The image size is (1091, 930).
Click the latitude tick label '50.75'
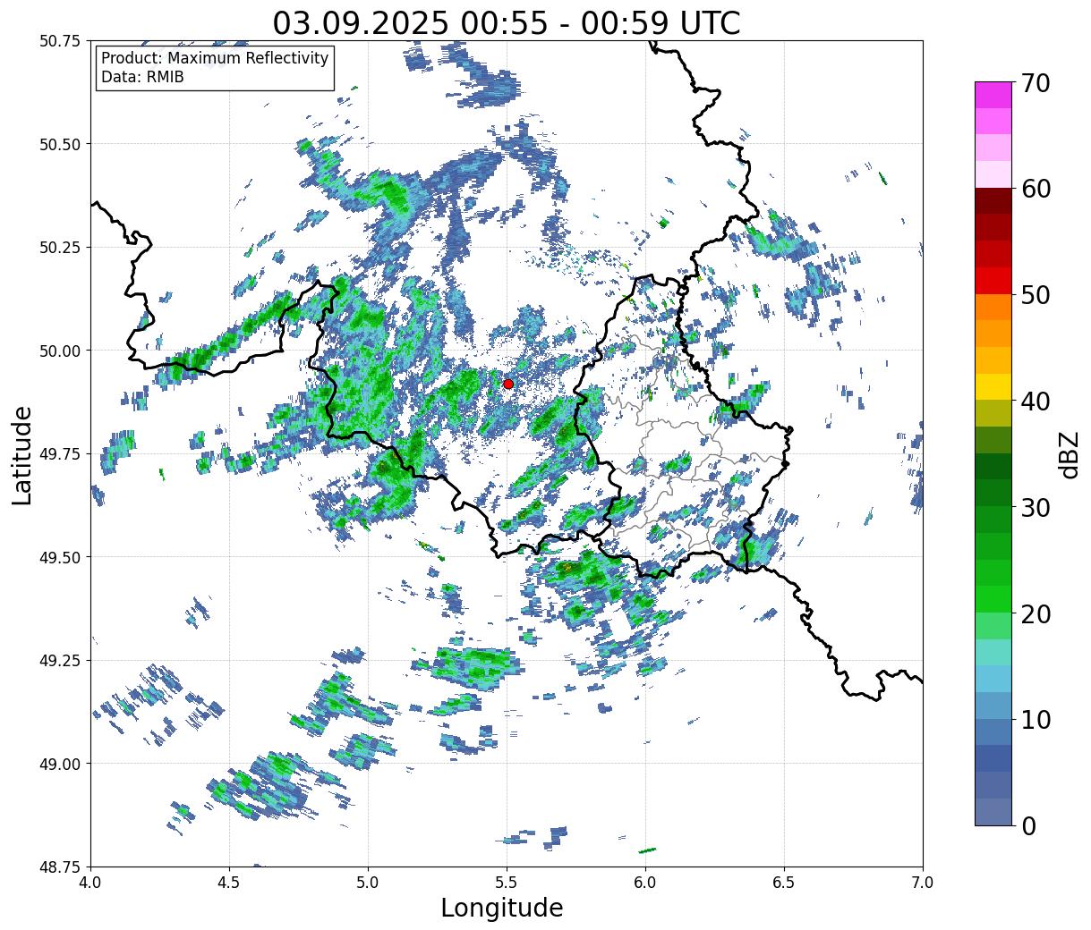[x=60, y=41]
